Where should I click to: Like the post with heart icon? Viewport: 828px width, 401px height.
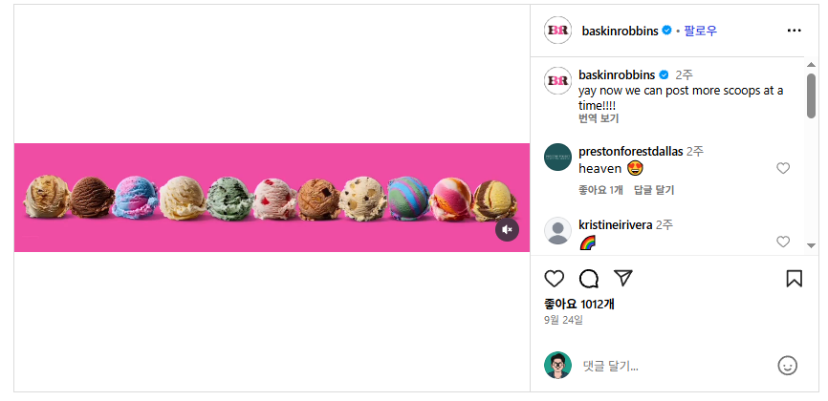click(555, 279)
